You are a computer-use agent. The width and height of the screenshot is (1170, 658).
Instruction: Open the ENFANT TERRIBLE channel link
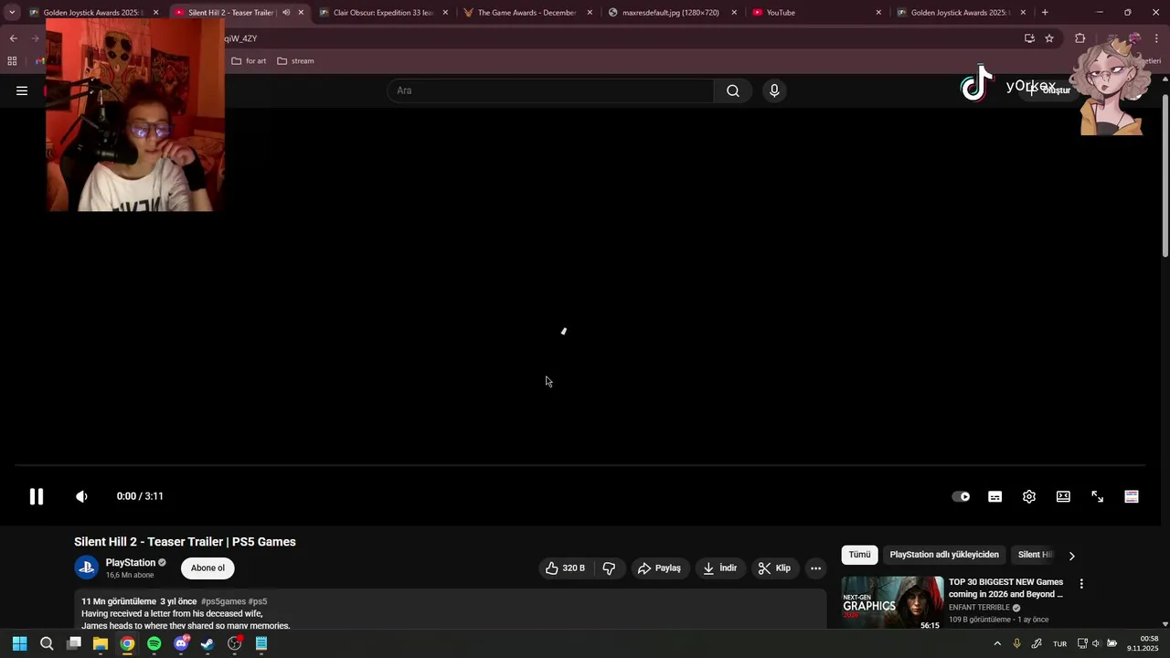point(979,608)
